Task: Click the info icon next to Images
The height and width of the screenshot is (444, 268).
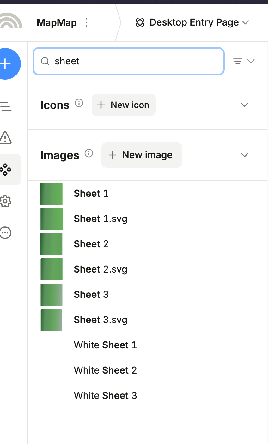Action: [x=89, y=153]
